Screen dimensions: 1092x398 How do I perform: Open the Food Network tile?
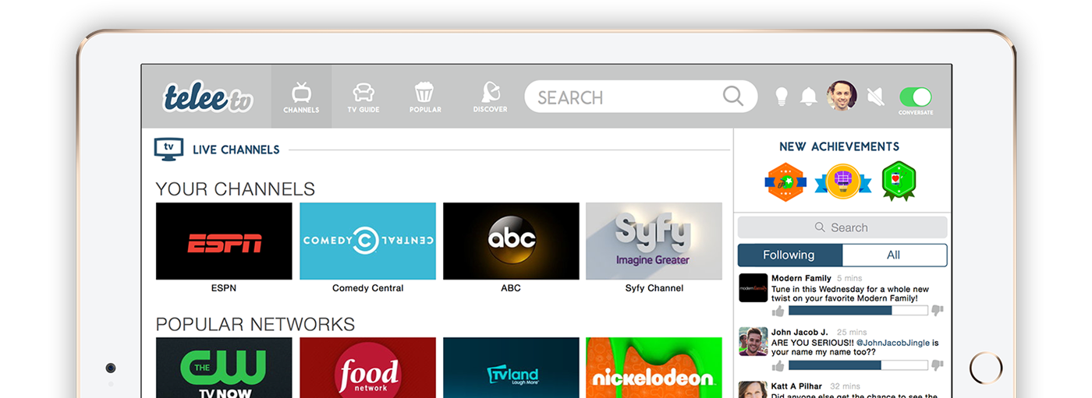click(367, 368)
